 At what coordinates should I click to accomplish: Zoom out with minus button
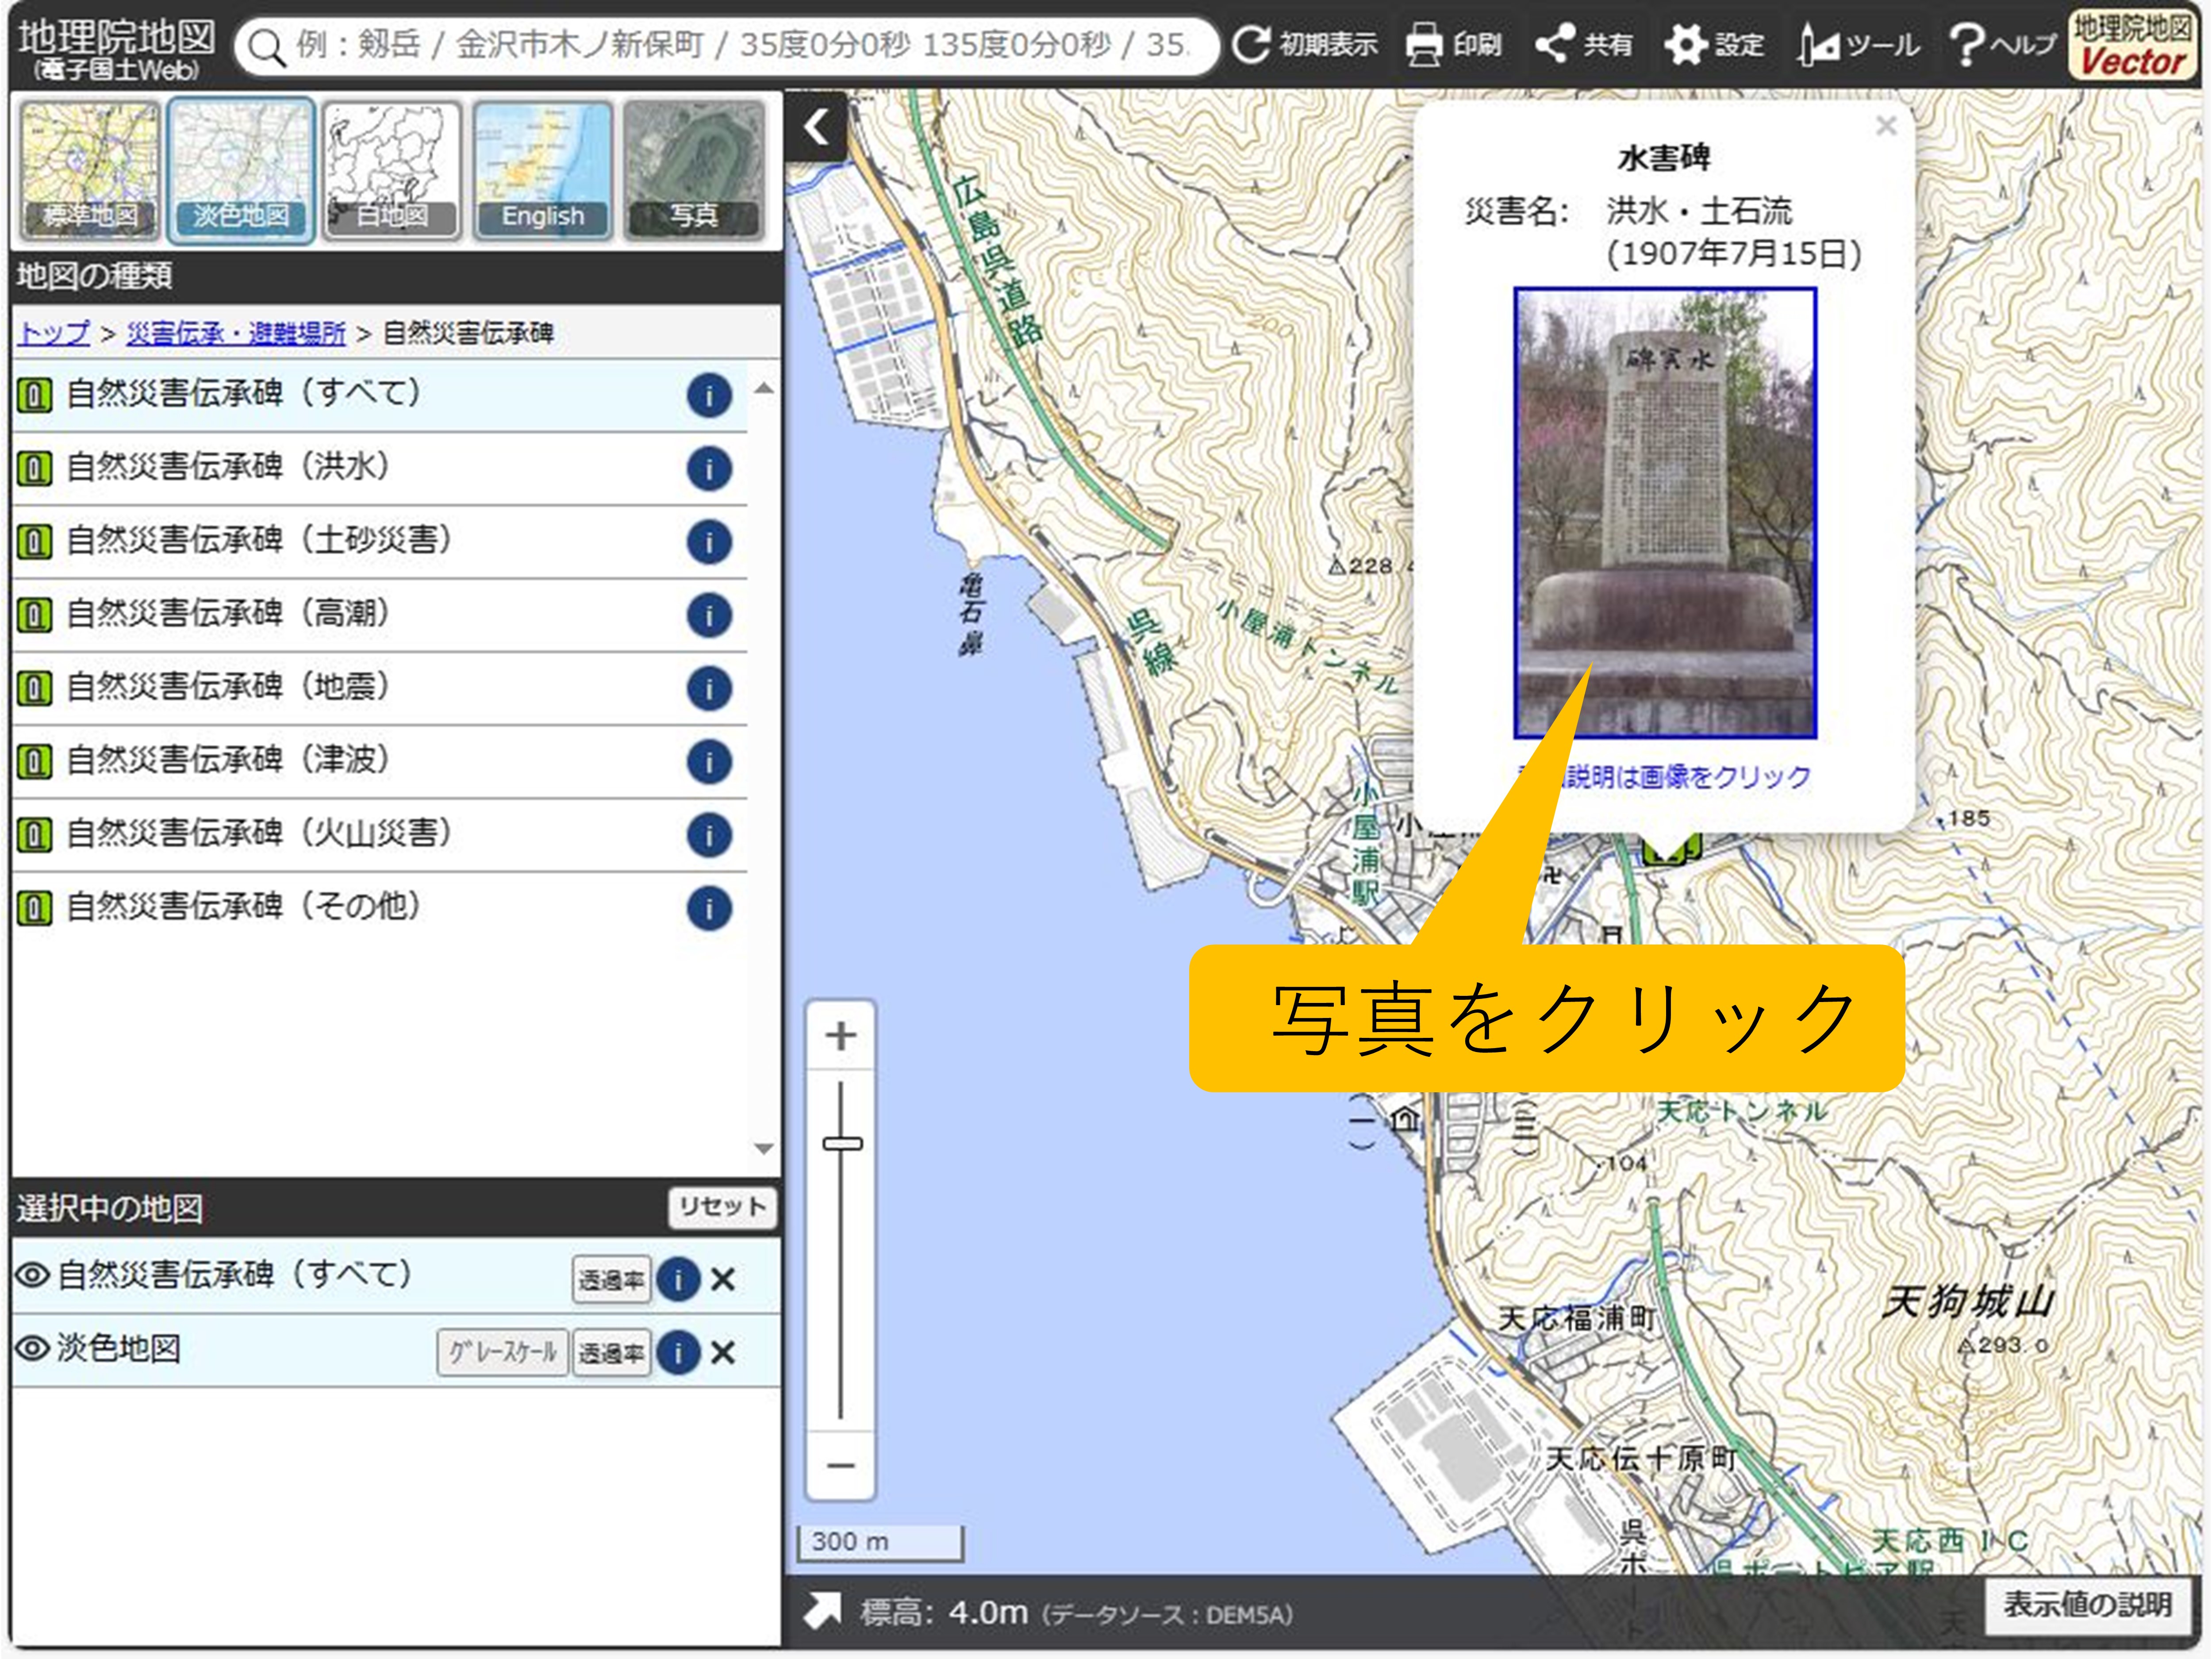click(841, 1466)
